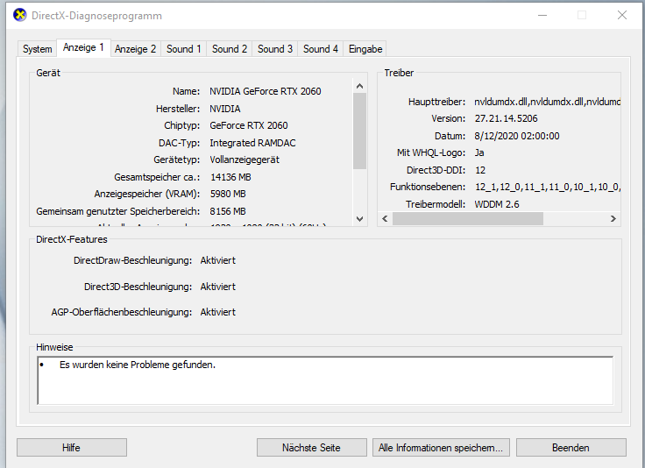Open the Sound 2 tab

pyautogui.click(x=229, y=49)
